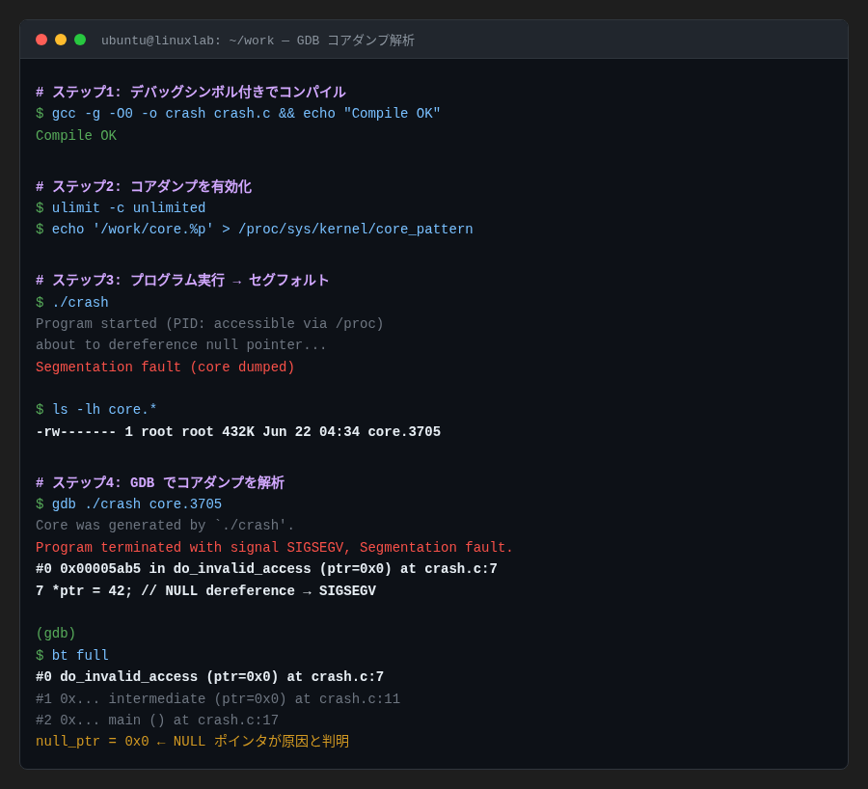Click the './crash' command line

click(x=72, y=302)
